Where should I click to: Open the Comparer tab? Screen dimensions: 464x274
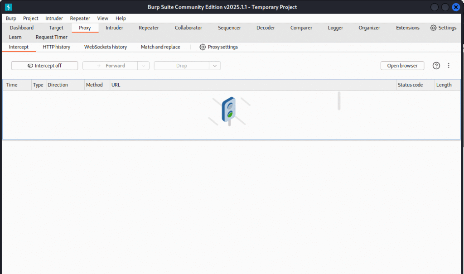coord(301,28)
